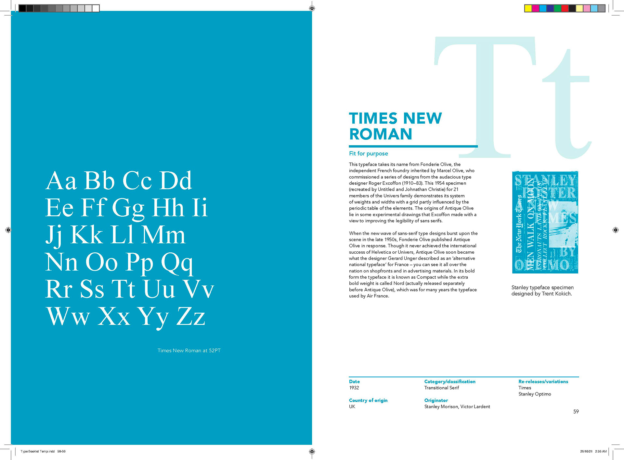Click 'Stanley Morison, Victor Lardent' text
The width and height of the screenshot is (624, 460).
pyautogui.click(x=457, y=406)
